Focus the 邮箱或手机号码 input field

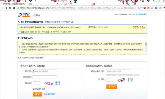click(118, 71)
